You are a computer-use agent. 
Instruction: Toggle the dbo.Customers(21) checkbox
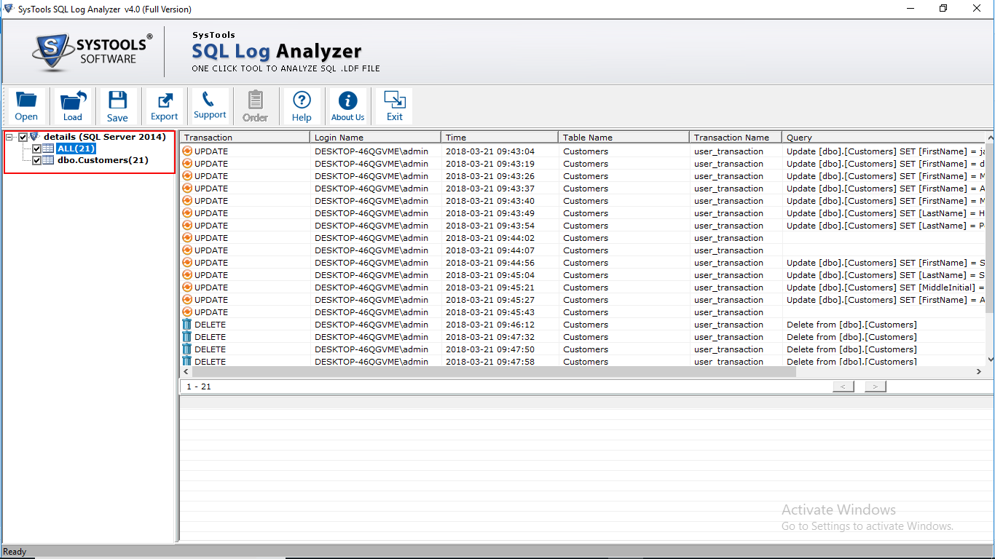[x=36, y=160]
